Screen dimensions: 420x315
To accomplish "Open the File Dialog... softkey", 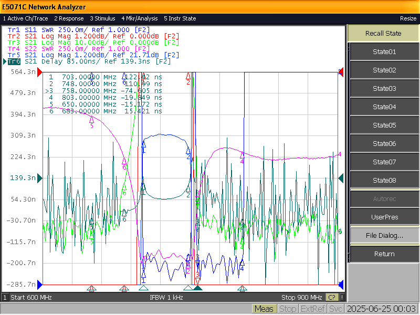I will click(384, 235).
